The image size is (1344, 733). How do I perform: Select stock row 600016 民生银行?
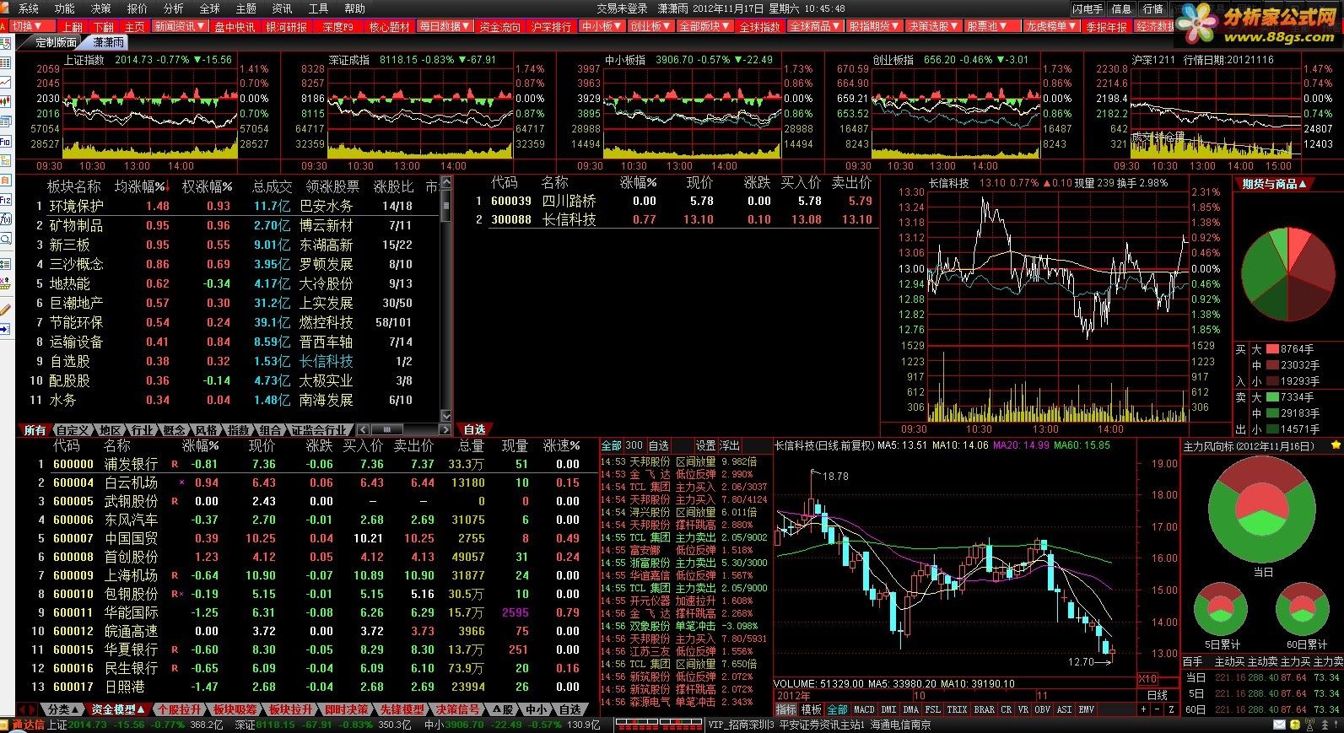pyautogui.click(x=308, y=668)
